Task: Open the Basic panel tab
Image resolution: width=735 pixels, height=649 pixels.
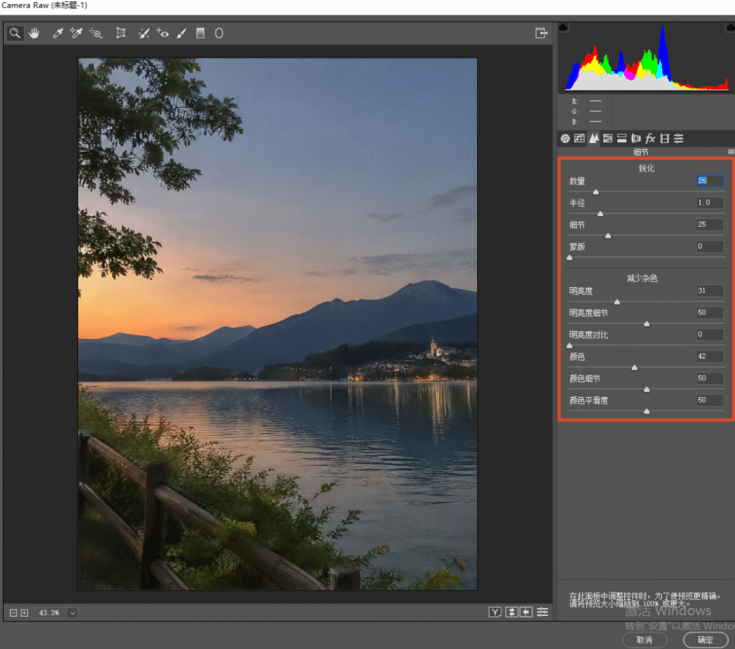Action: coord(566,139)
